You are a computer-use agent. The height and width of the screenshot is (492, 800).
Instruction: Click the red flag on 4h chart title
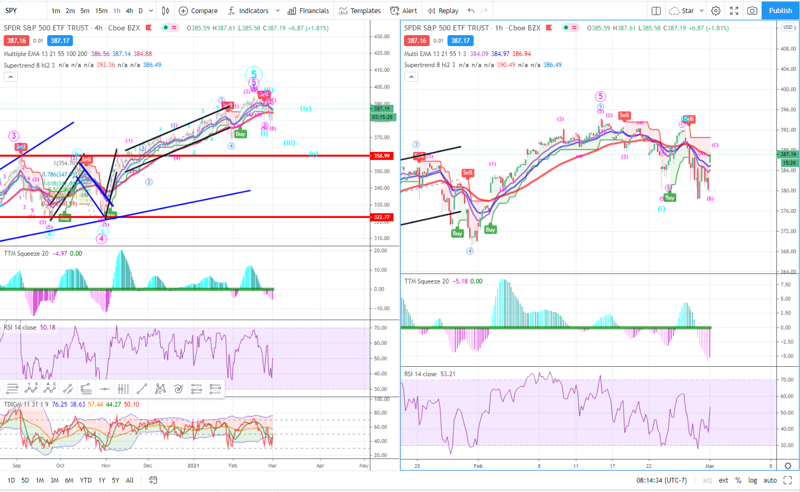point(149,28)
